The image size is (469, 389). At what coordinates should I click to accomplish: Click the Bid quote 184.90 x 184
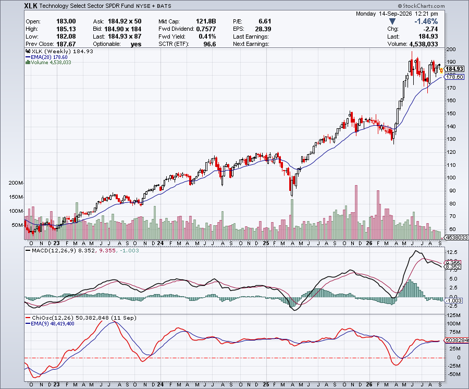[x=122, y=29]
